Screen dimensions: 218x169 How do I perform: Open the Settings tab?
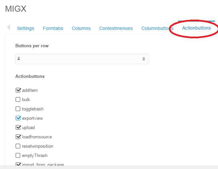(26, 28)
